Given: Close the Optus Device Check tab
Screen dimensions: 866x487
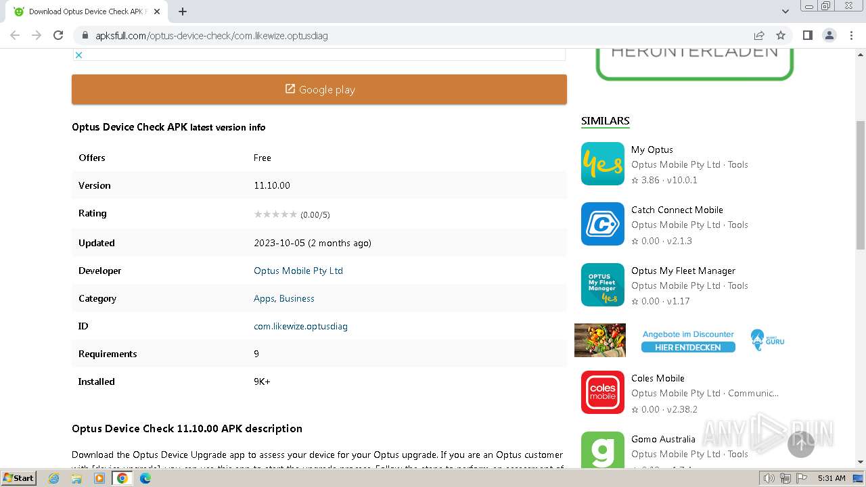Looking at the screenshot, I should 157,11.
